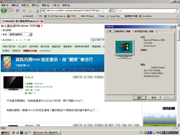Viewport: 180px width, 135px height.
Task: Open the SmartStor forum category
Action: click(45, 51)
